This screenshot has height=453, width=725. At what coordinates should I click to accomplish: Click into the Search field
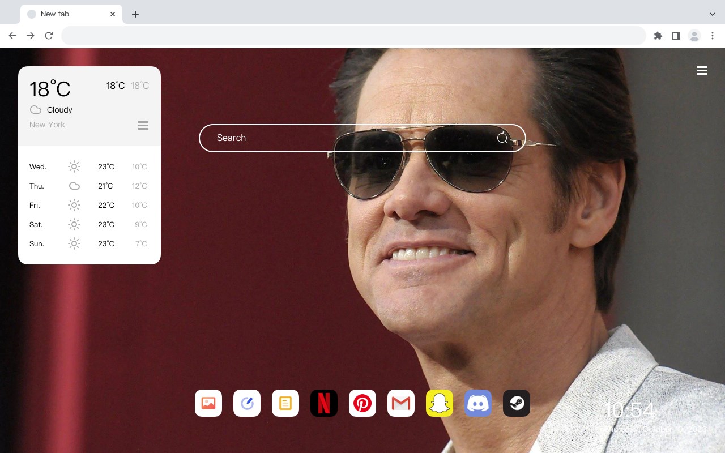click(362, 138)
